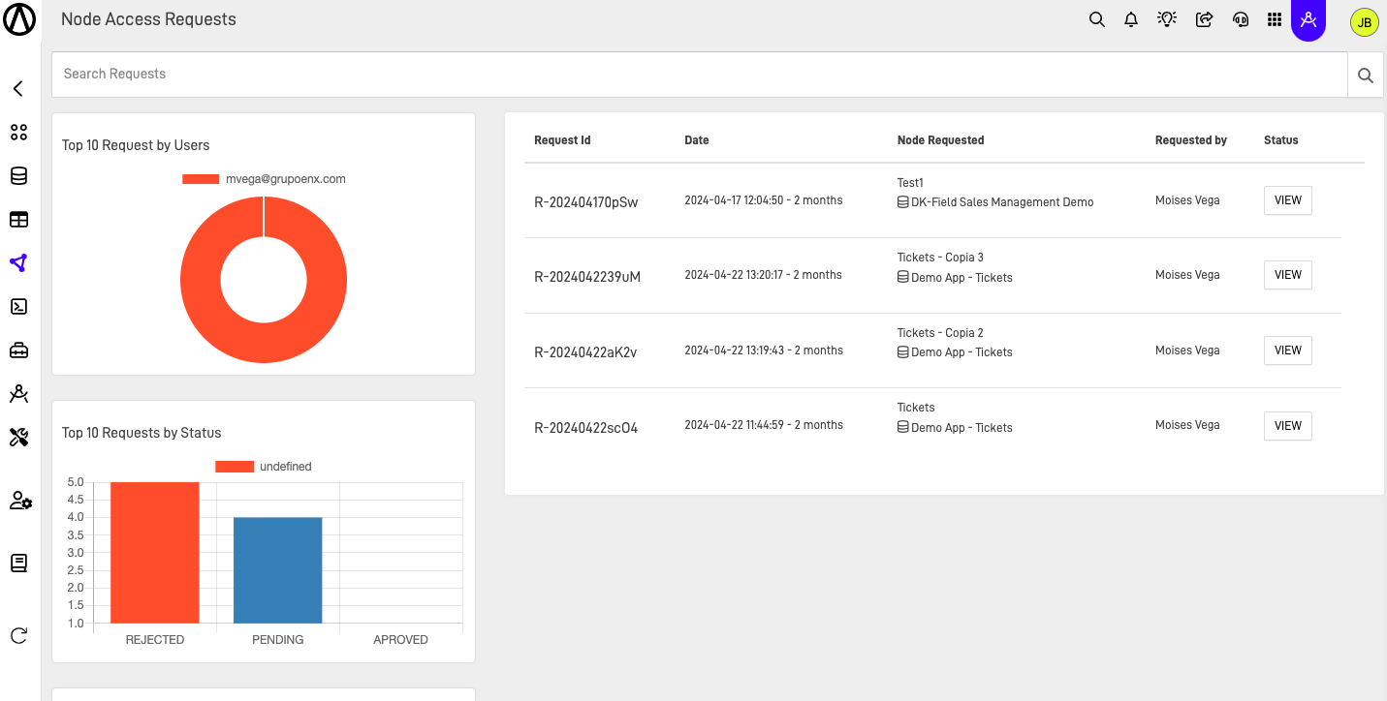
Task: Click the Tickets - Copia 2 node name
Action: point(940,333)
